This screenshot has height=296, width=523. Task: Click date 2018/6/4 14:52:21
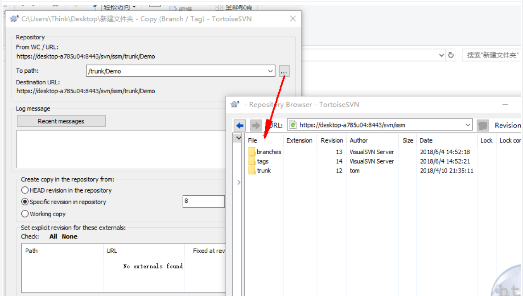pyautogui.click(x=445, y=161)
